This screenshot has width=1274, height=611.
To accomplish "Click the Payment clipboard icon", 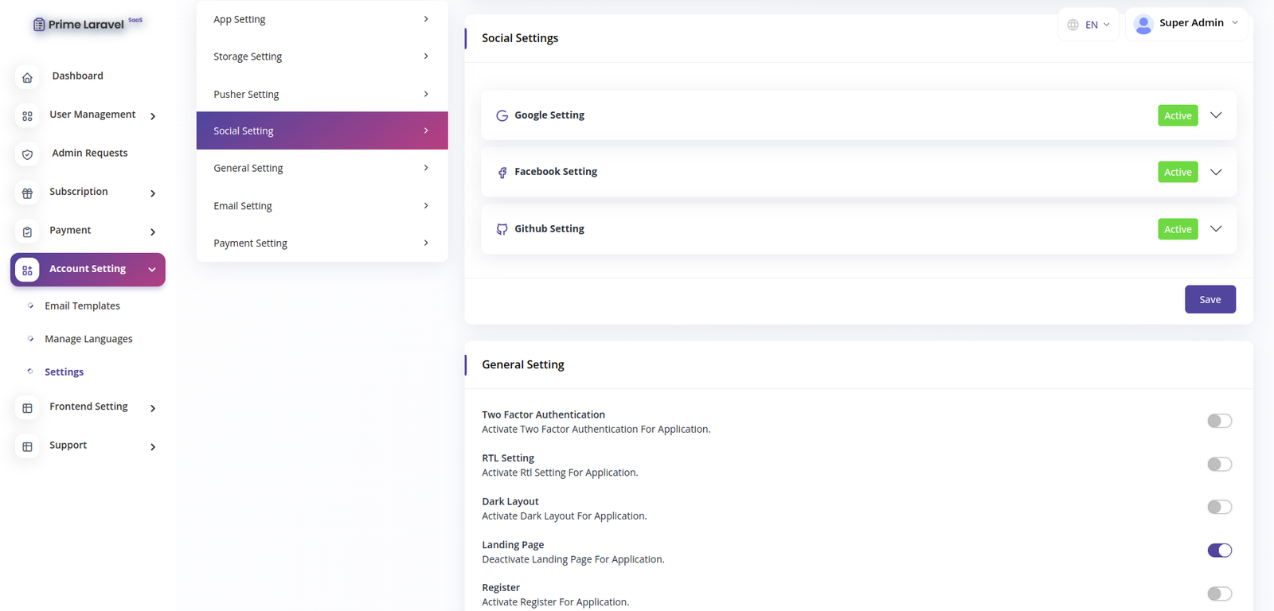I will pyautogui.click(x=27, y=232).
